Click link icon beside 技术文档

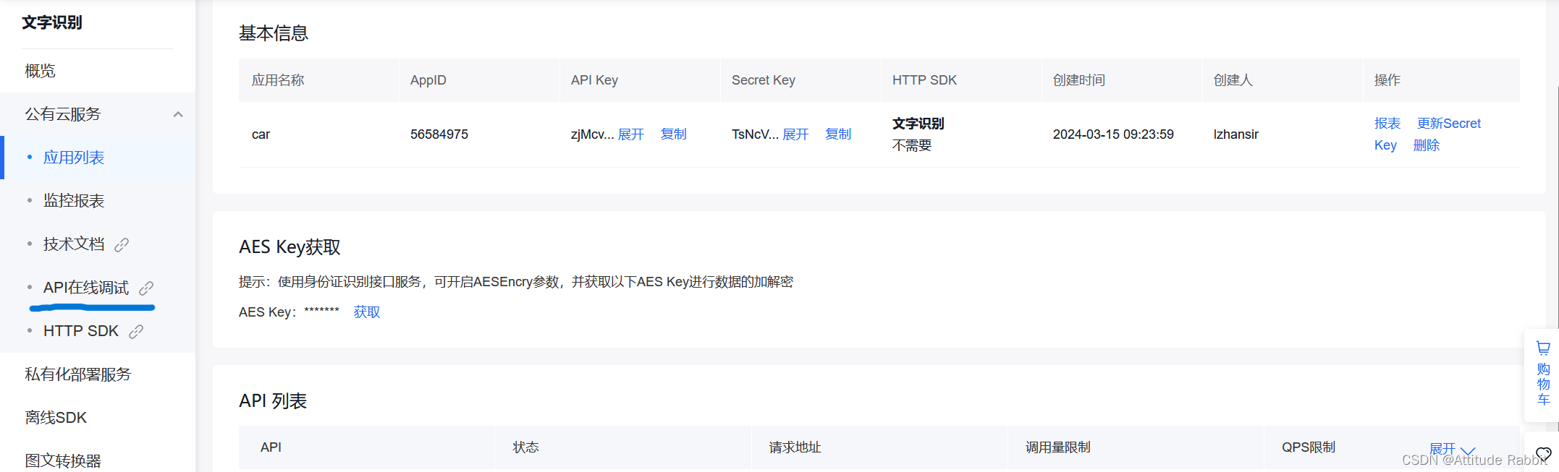pyautogui.click(x=122, y=245)
